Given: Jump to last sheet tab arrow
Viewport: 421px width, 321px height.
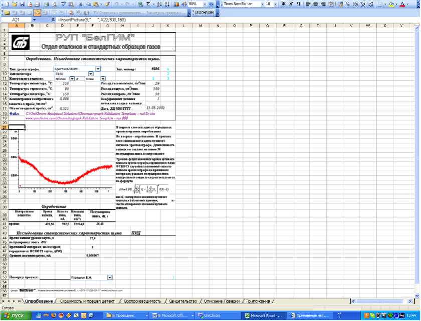Looking at the screenshot, I should pos(19,301).
